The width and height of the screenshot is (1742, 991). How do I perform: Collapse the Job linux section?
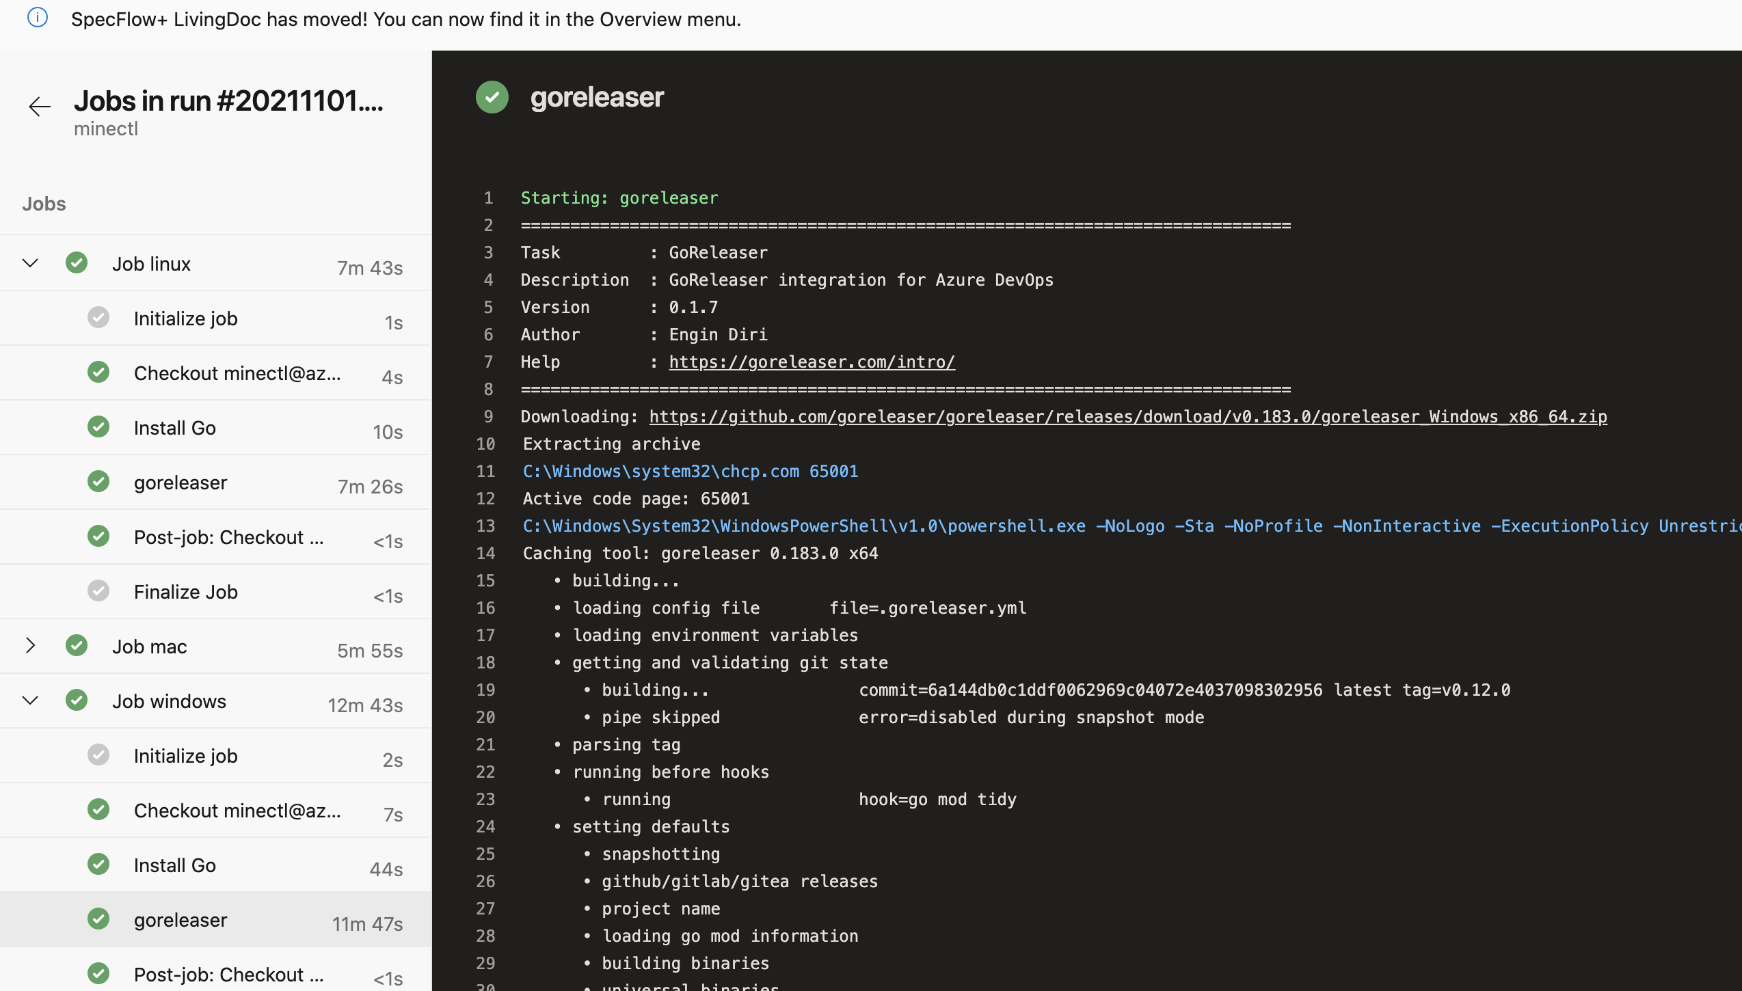coord(29,262)
